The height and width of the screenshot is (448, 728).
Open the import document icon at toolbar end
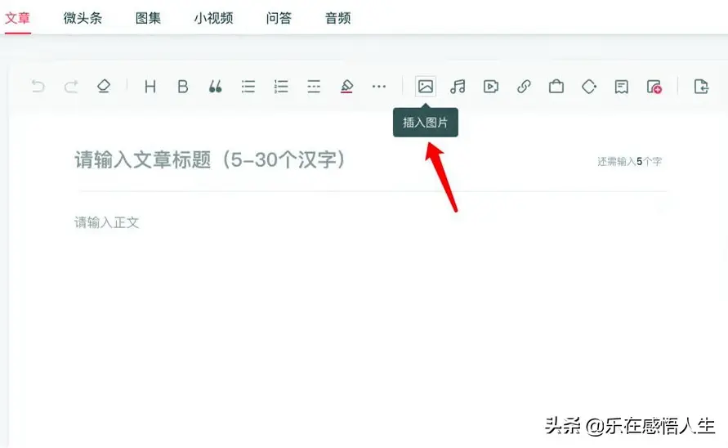coord(700,87)
